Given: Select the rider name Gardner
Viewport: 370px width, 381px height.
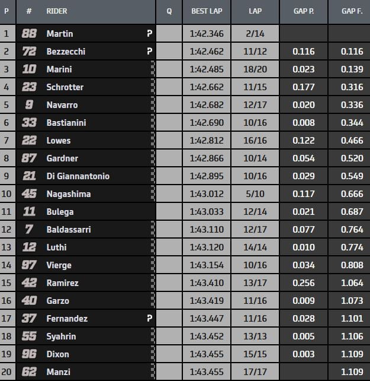Looking at the screenshot, I should 62,158.
